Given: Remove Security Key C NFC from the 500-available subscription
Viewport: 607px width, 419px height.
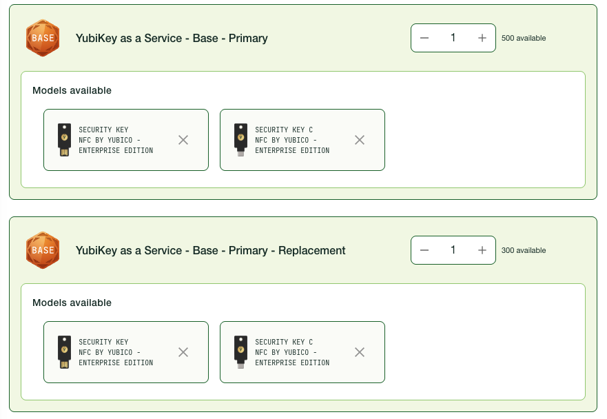Looking at the screenshot, I should pyautogui.click(x=360, y=140).
